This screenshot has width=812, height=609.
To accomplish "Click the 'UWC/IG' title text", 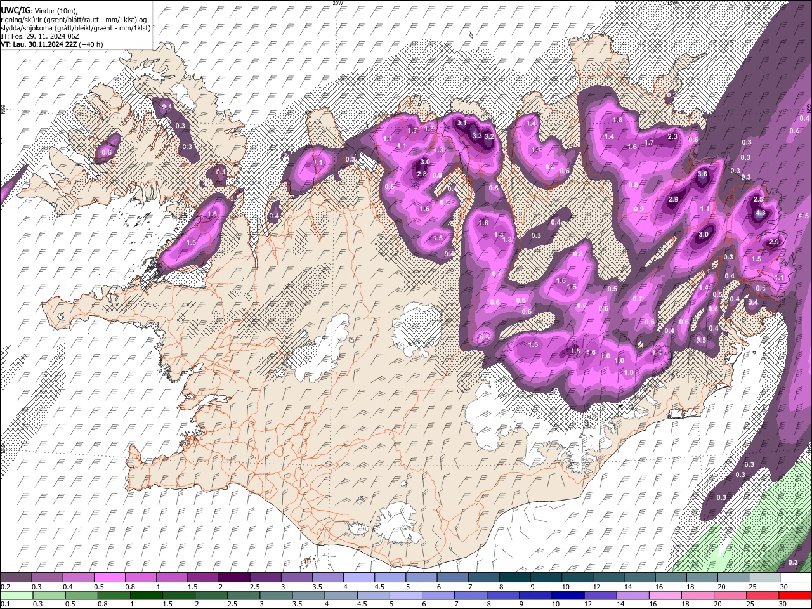I will tap(15, 11).
